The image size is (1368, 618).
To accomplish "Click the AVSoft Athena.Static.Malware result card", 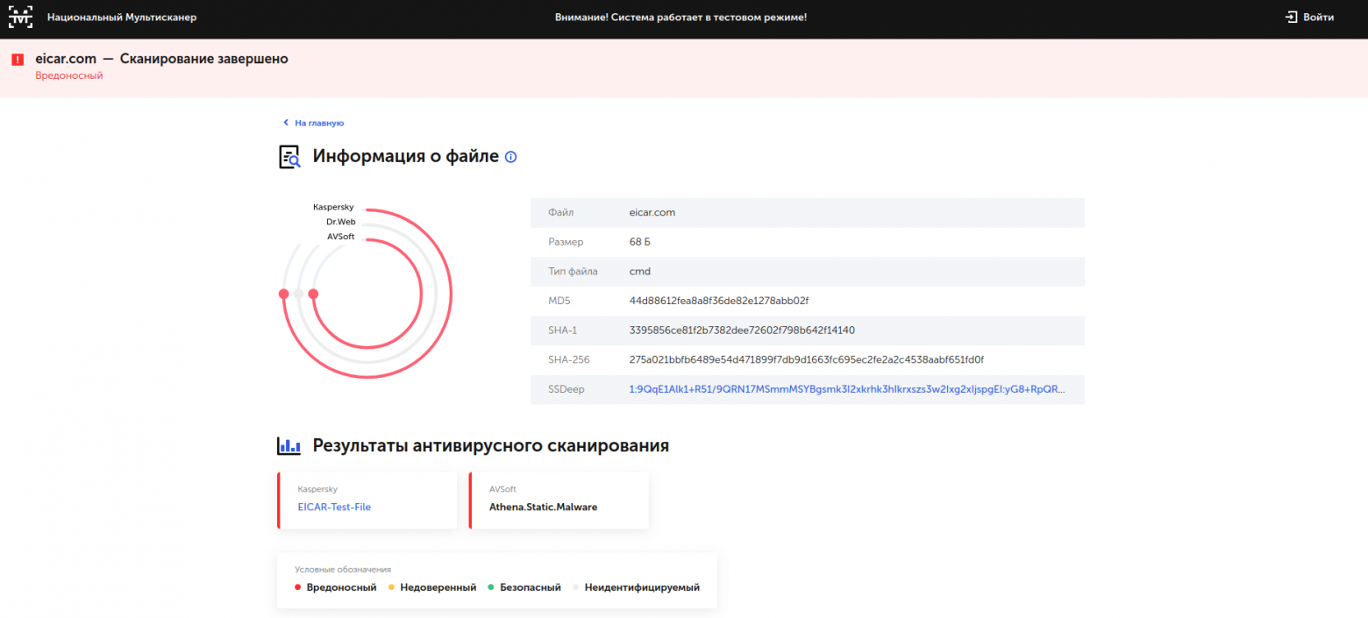I will pos(559,501).
